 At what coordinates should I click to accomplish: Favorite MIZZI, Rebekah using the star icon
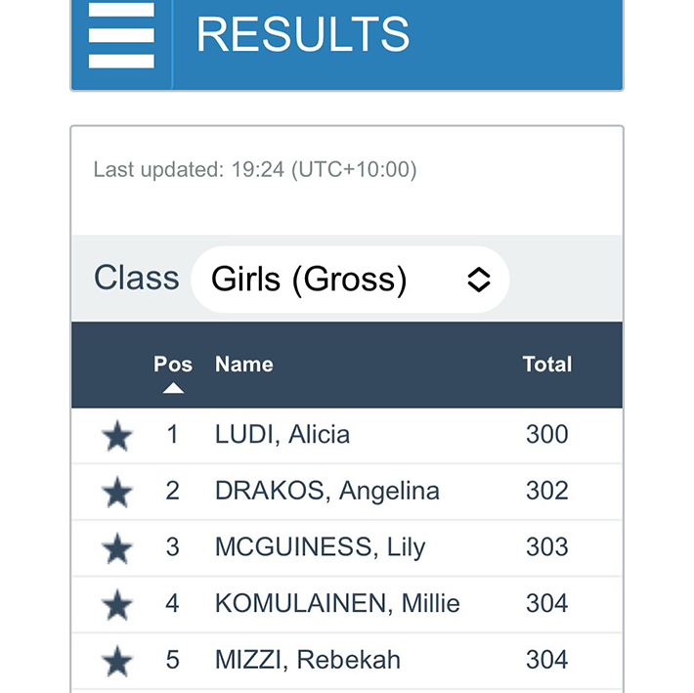(117, 661)
